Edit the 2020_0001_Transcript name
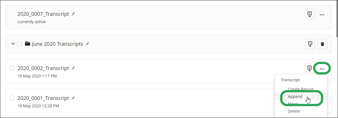 click(73, 98)
